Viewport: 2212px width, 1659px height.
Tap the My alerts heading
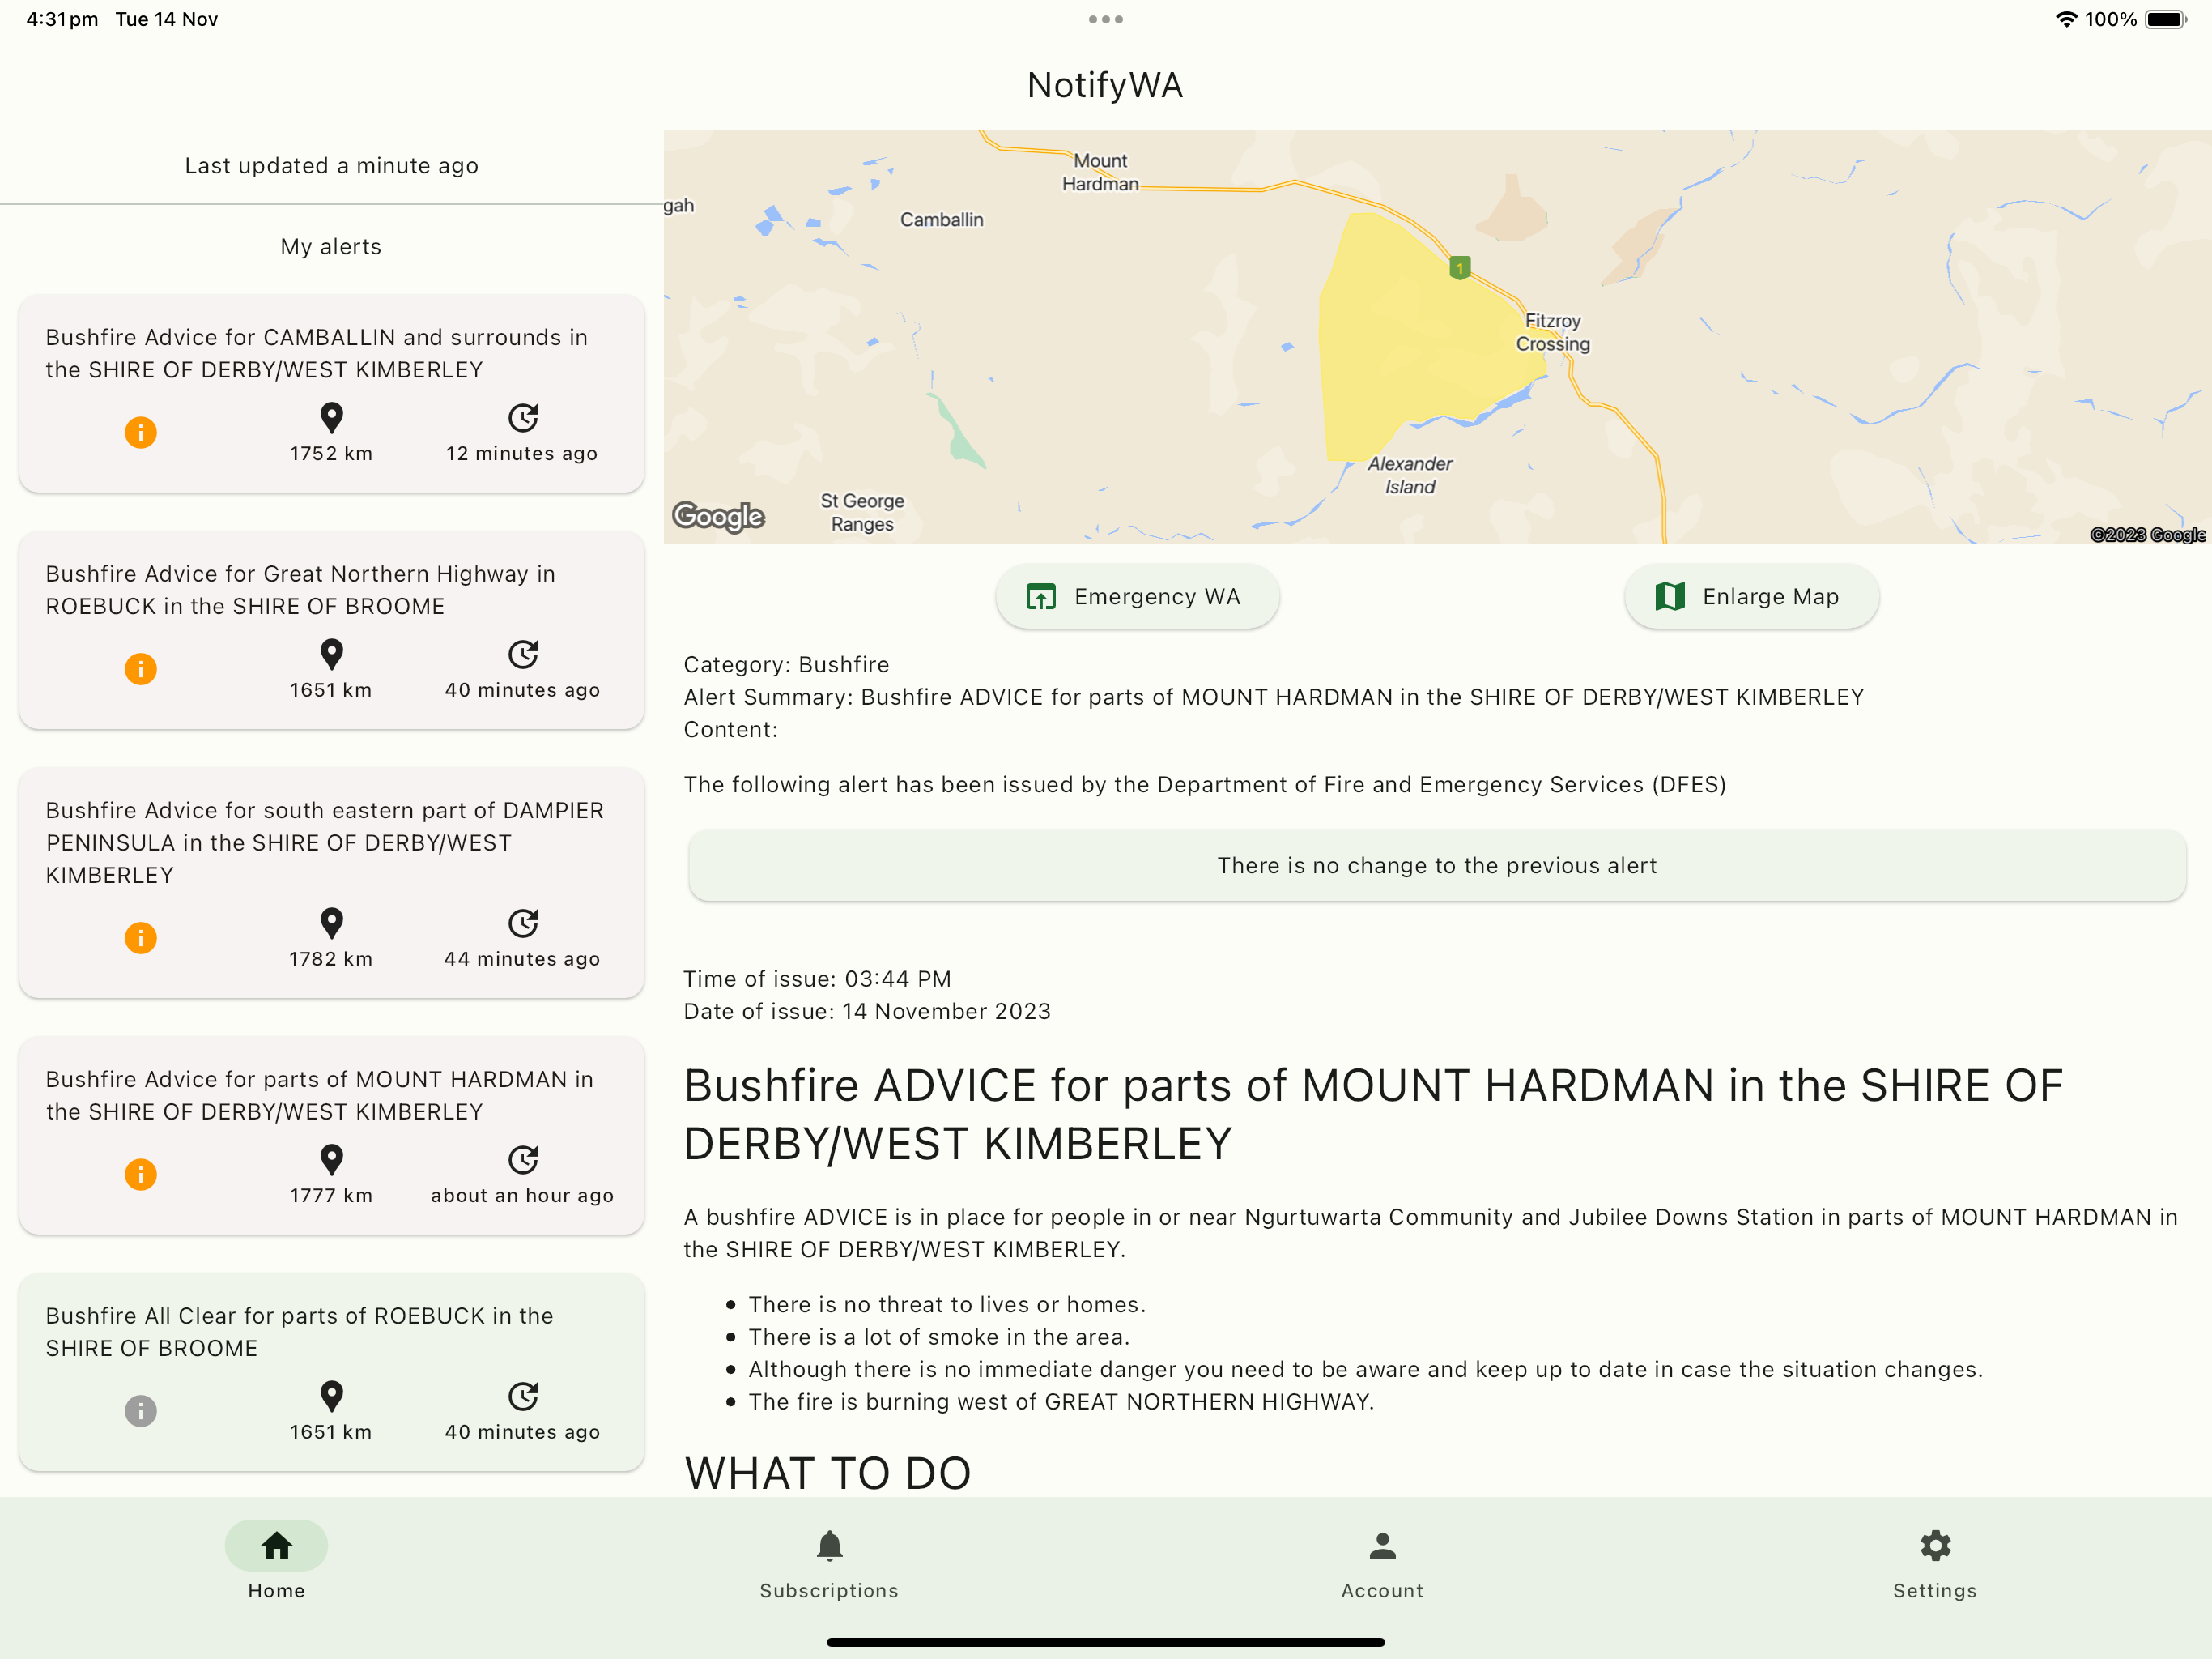(x=331, y=246)
